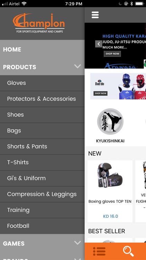Image resolution: width=146 pixels, height=260 pixels.
Task: Open Boxing gloves TOP TEN product
Action: point(110,191)
